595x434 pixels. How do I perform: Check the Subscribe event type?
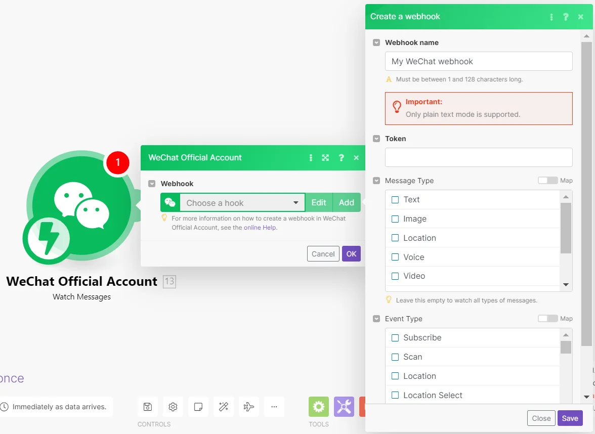395,338
